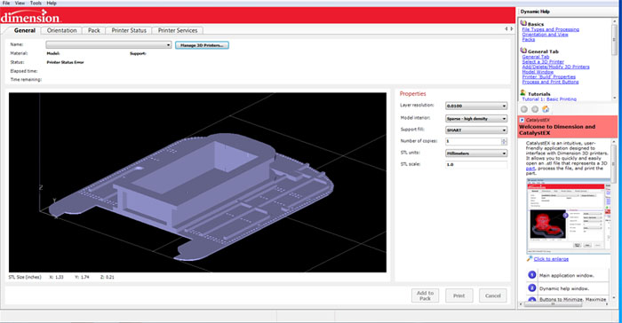Open the Model Window help link
This screenshot has height=323, width=622.
[x=538, y=72]
